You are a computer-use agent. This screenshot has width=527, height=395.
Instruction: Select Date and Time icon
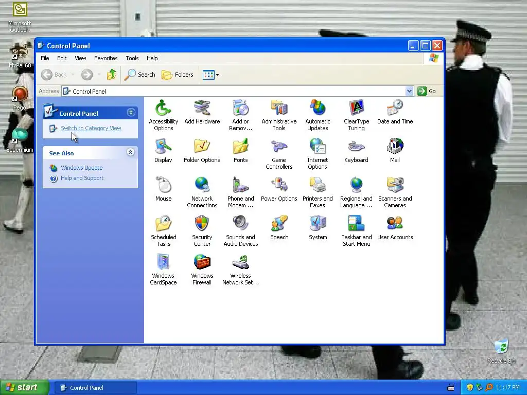395,112
